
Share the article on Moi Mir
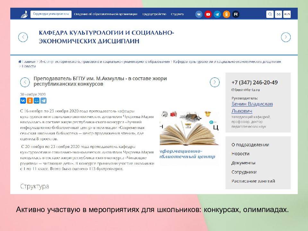(37, 100)
